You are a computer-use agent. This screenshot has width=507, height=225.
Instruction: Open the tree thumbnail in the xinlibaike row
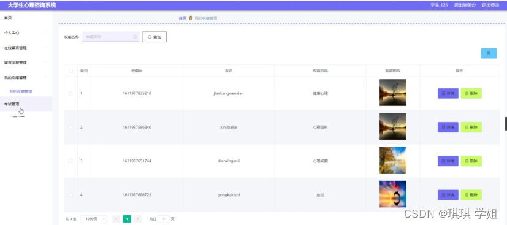point(393,126)
